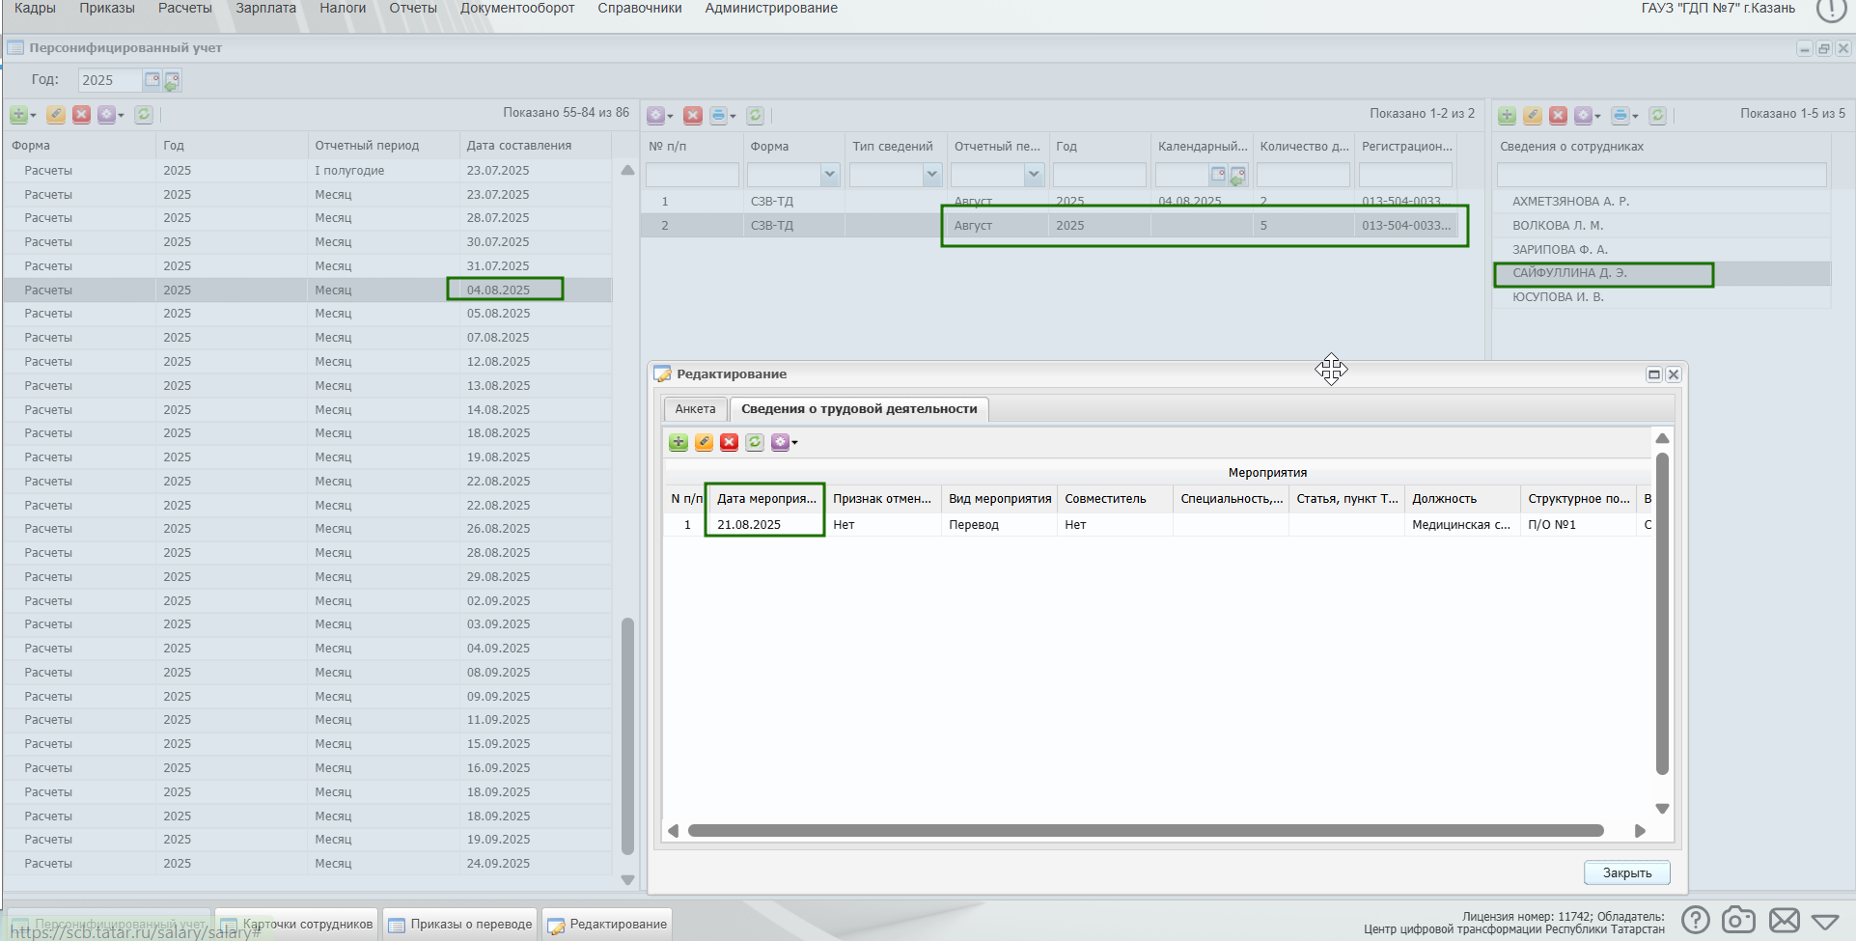Click the Сведения о сотрудниках filter field
Image resolution: width=1856 pixels, height=941 pixels.
1661,175
